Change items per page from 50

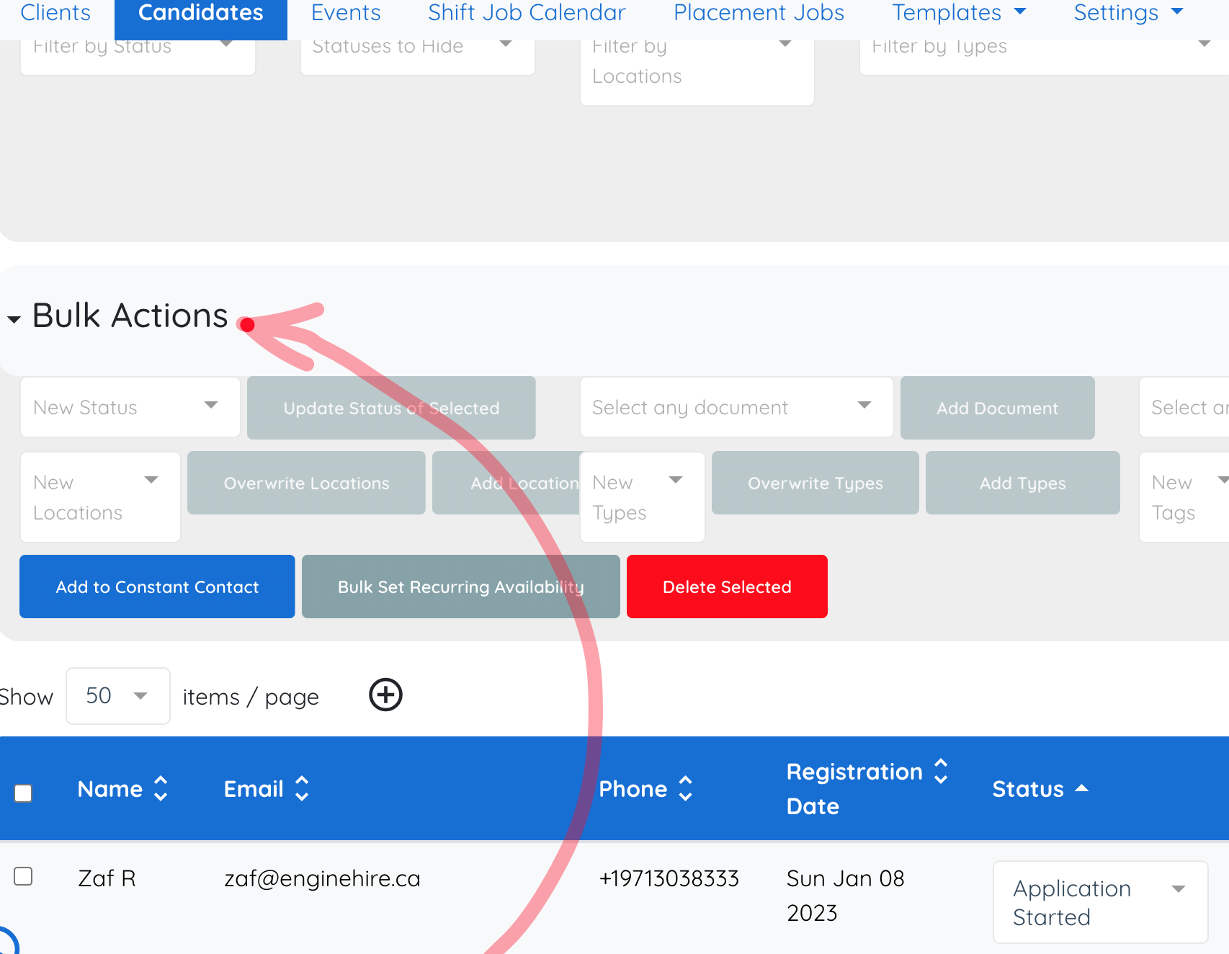pyautogui.click(x=117, y=696)
